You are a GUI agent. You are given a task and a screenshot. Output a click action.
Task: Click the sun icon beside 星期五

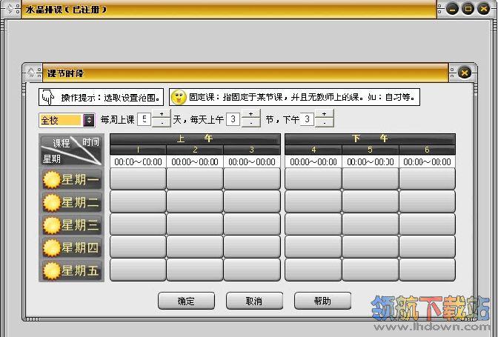point(51,271)
